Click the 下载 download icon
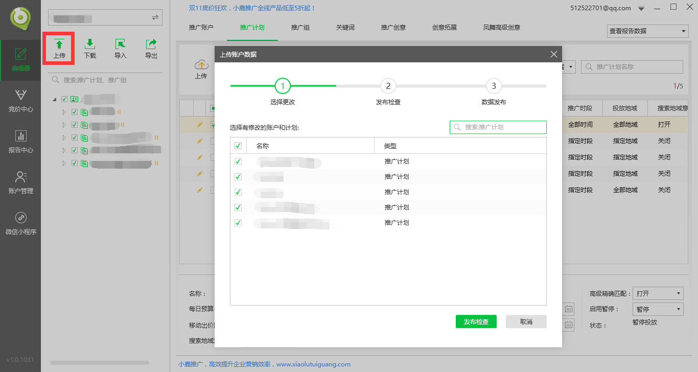 (90, 44)
